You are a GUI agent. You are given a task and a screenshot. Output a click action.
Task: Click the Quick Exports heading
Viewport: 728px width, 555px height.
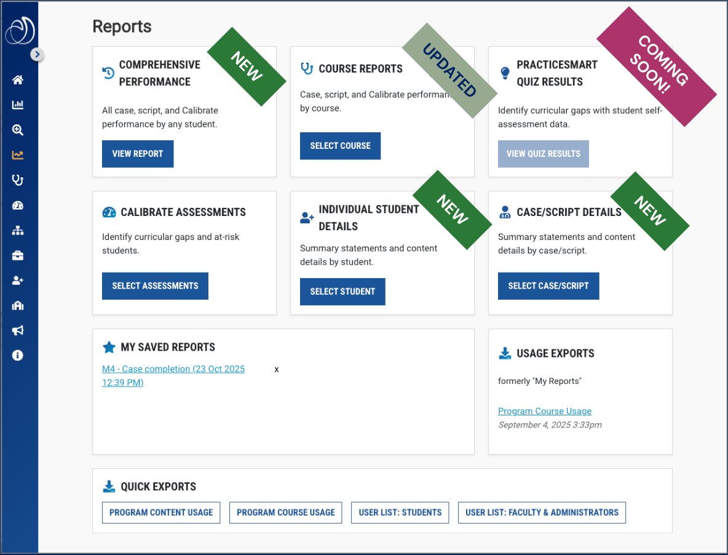(x=158, y=486)
